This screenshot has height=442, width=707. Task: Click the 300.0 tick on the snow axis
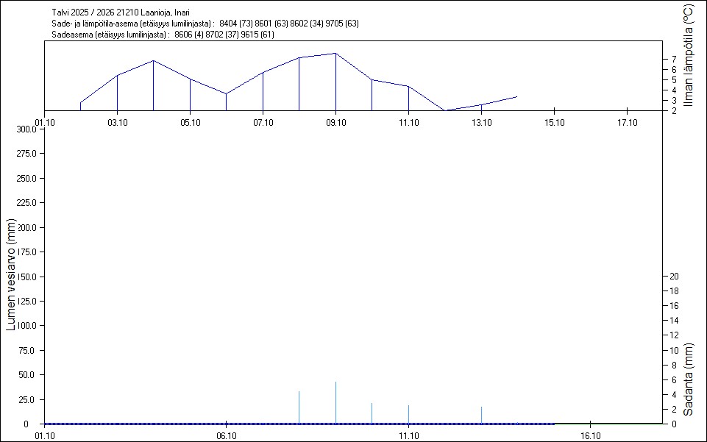(26, 129)
